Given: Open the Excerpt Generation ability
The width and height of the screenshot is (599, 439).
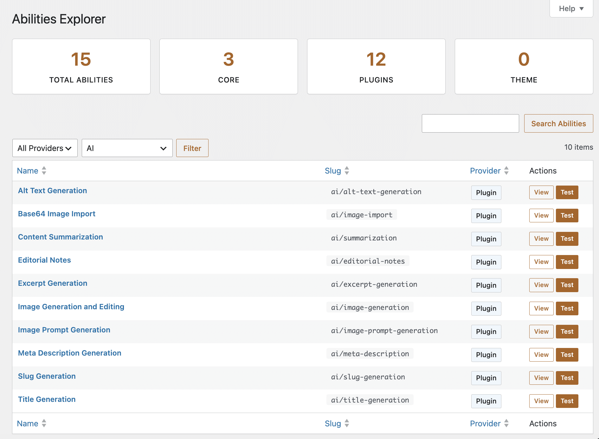Looking at the screenshot, I should point(53,283).
